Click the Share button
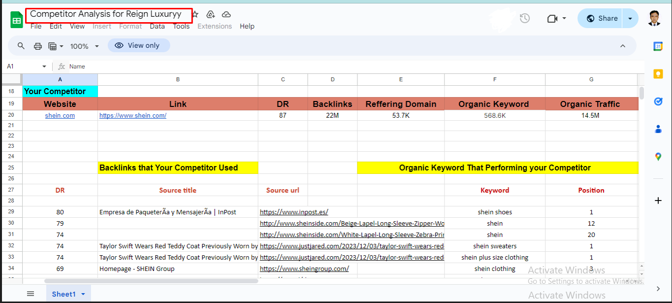 (x=601, y=18)
